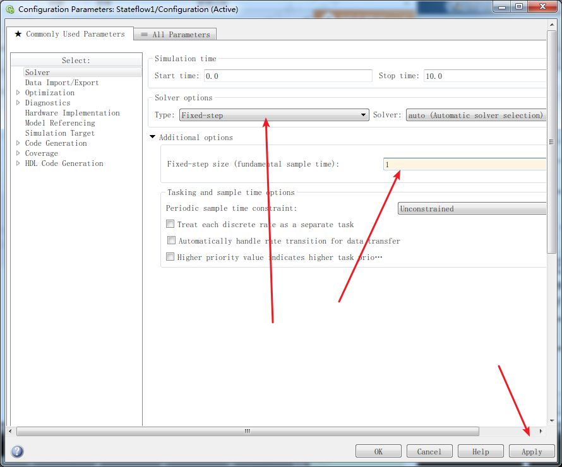The image size is (562, 467).
Task: Click the 'Solver options' group label
Action: [x=183, y=98]
